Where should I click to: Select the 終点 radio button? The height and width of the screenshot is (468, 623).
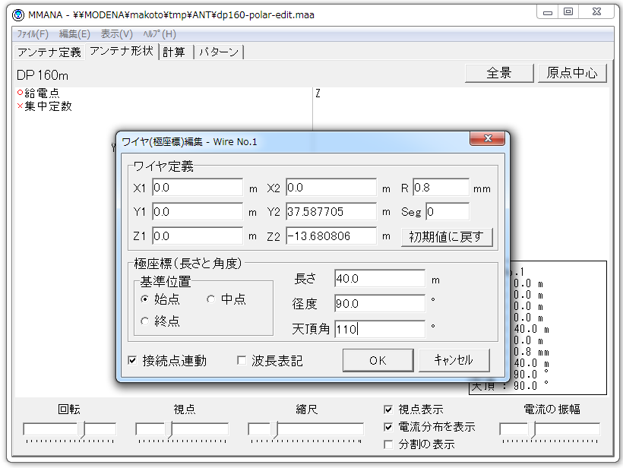pyautogui.click(x=145, y=321)
